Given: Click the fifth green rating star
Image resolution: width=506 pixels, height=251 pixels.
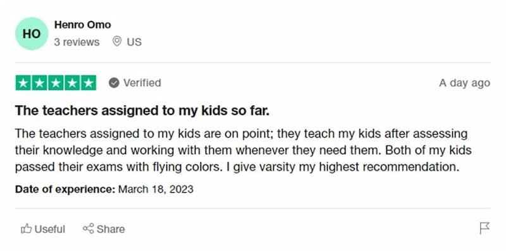Looking at the screenshot, I should point(89,83).
